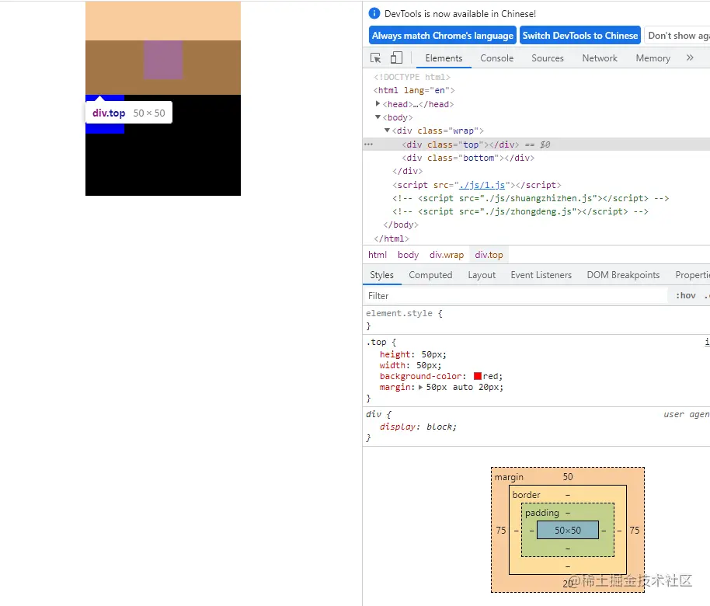The width and height of the screenshot is (710, 606).
Task: Open the Properties sub-tab
Action: [692, 275]
